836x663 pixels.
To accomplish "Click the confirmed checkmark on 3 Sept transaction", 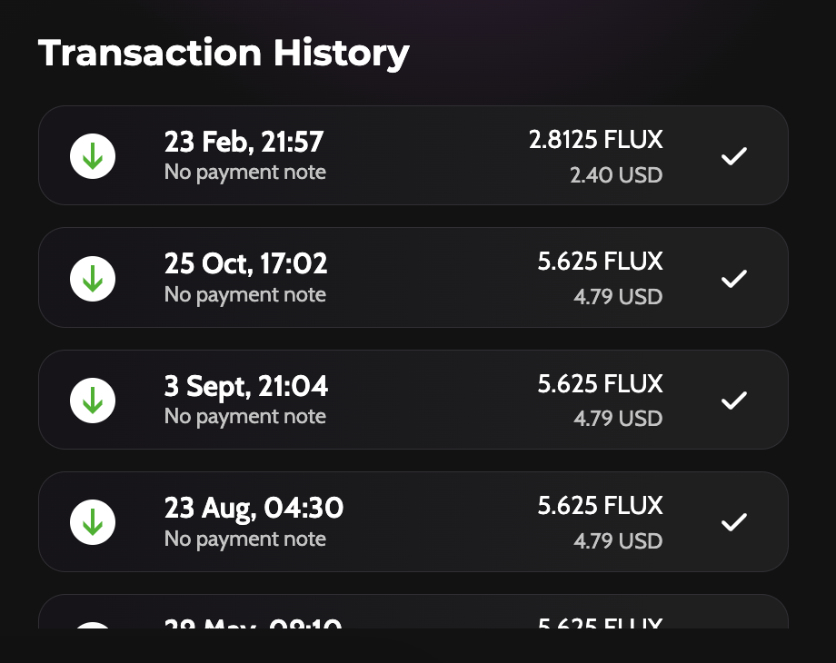I will pyautogui.click(x=734, y=401).
